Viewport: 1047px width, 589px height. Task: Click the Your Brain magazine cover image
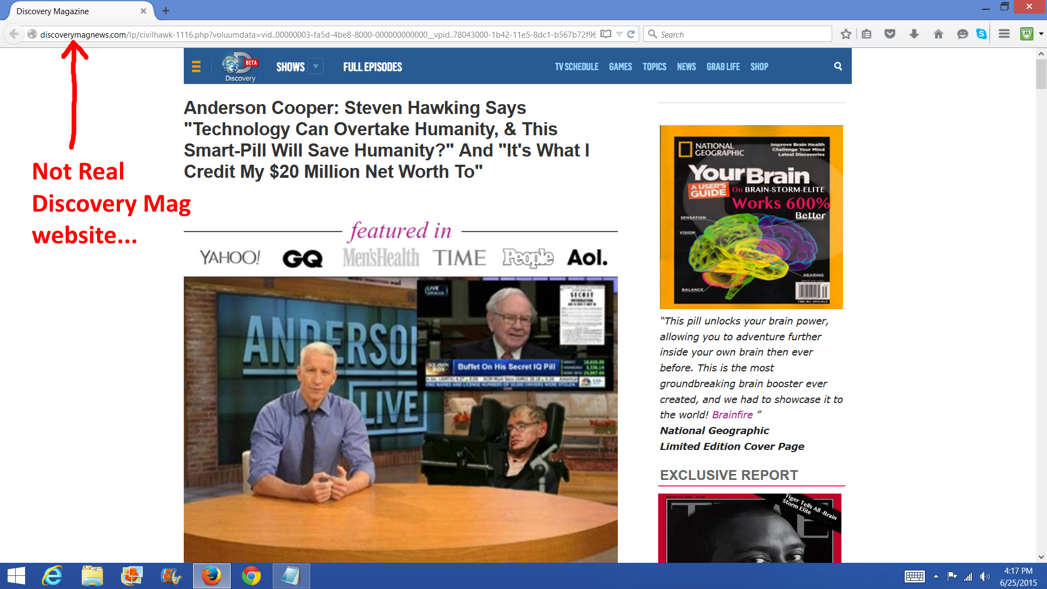coord(751,217)
